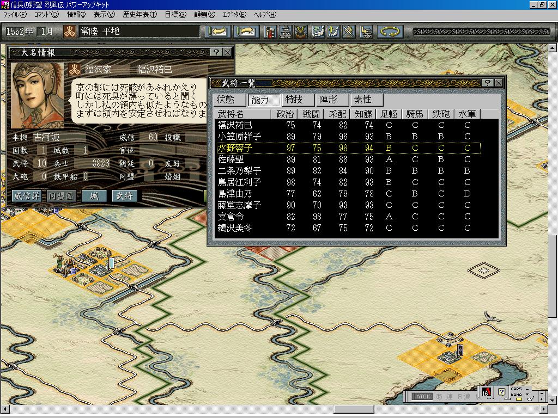Open the 情報(I) menu

(x=76, y=15)
